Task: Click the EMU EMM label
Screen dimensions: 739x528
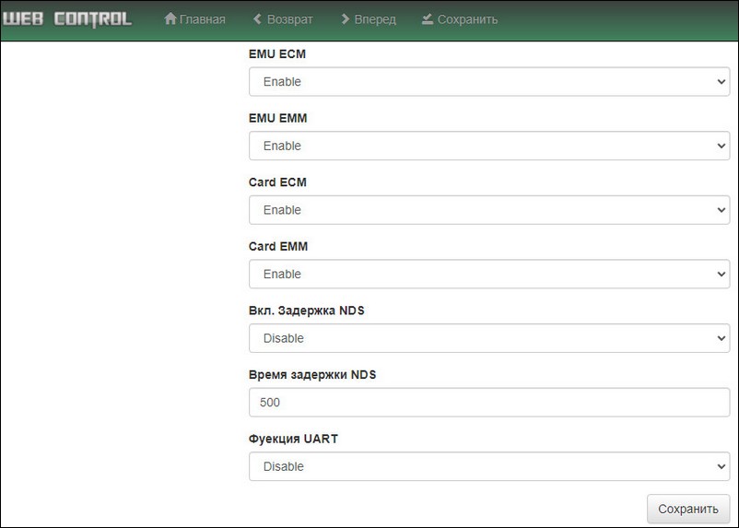Action: (x=277, y=118)
